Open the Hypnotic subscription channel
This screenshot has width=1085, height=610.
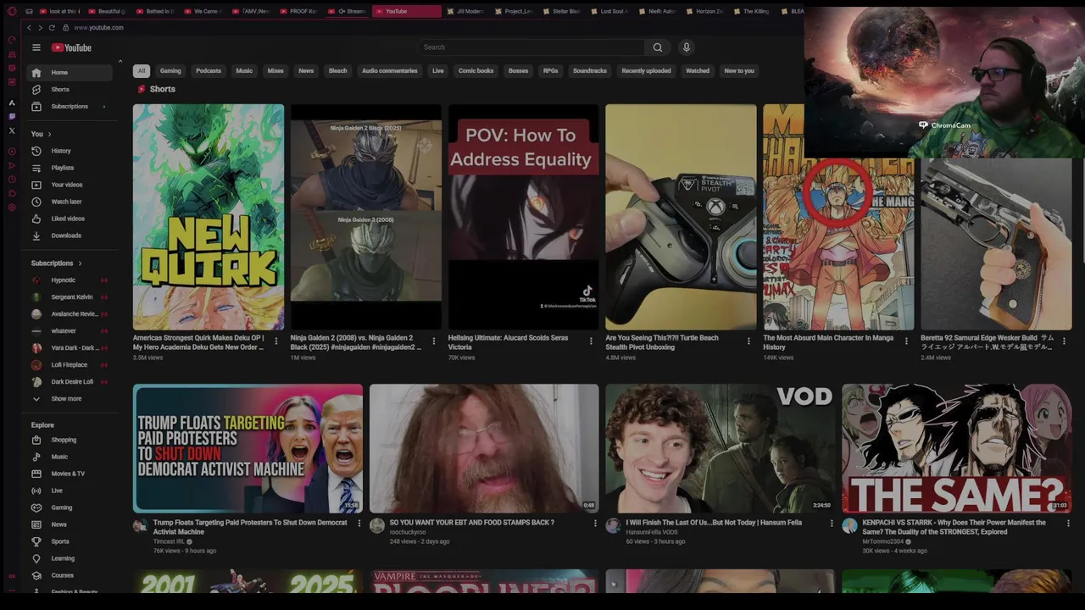70,280
